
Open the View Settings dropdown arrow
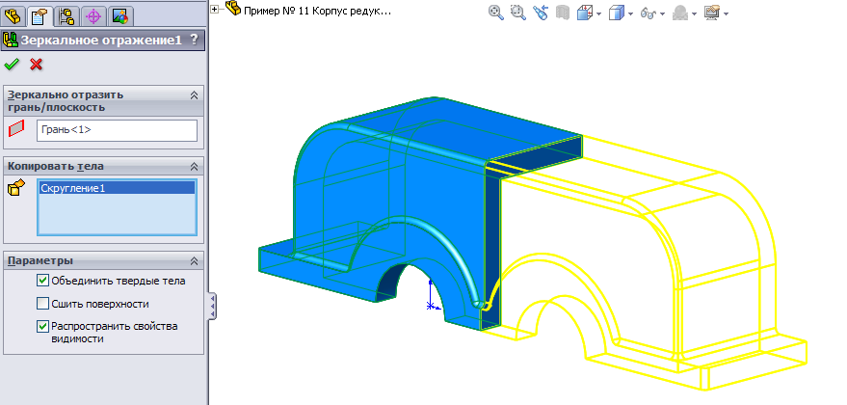coord(726,14)
